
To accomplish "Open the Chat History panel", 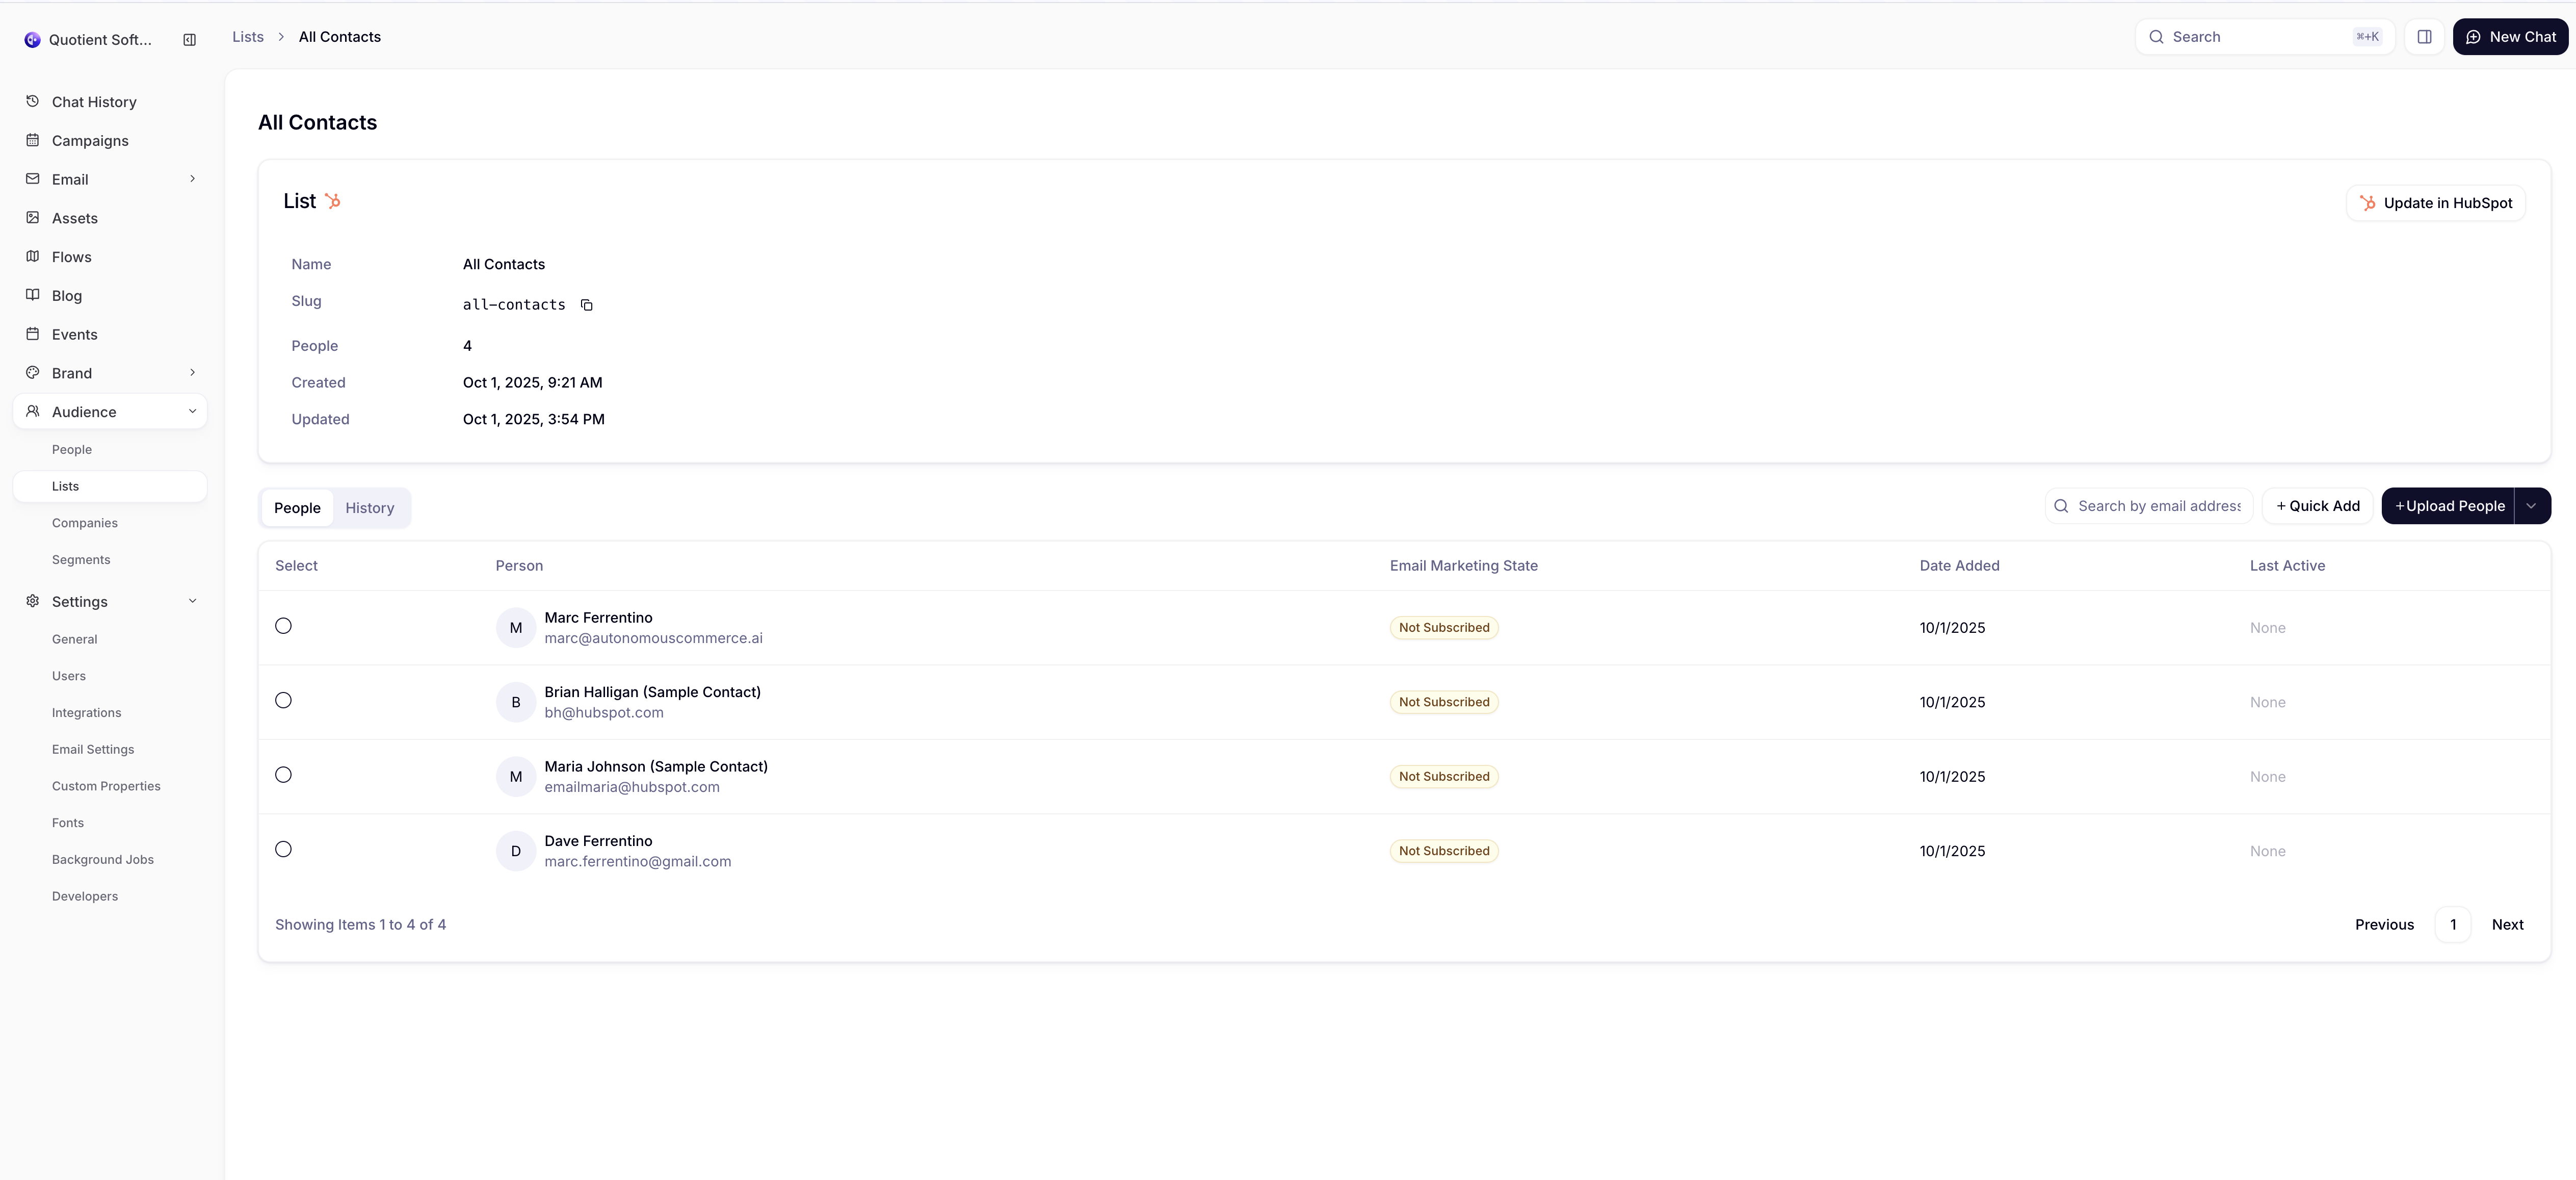I will pos(94,101).
